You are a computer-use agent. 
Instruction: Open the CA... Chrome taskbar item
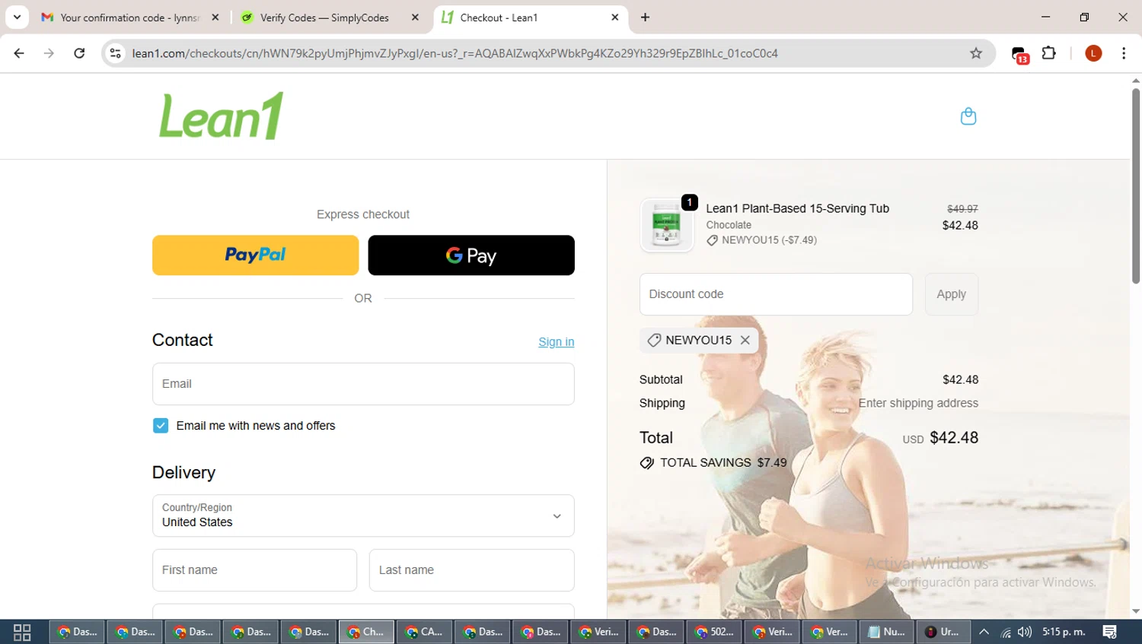(x=424, y=632)
